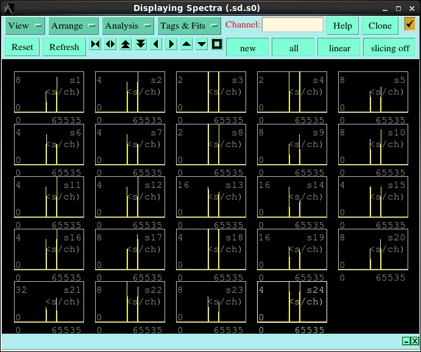Click the red 'Channel:' label
Screen dimensions: 421x352
(x=242, y=24)
